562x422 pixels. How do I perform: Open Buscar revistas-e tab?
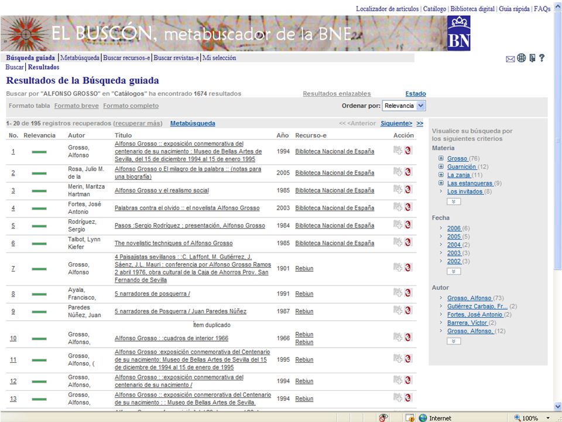coord(176,58)
